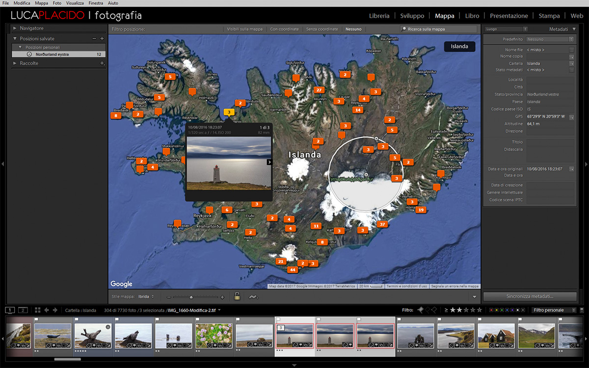Enable Con coordinate location filter
Screen dimensions: 589x368
[284, 29]
